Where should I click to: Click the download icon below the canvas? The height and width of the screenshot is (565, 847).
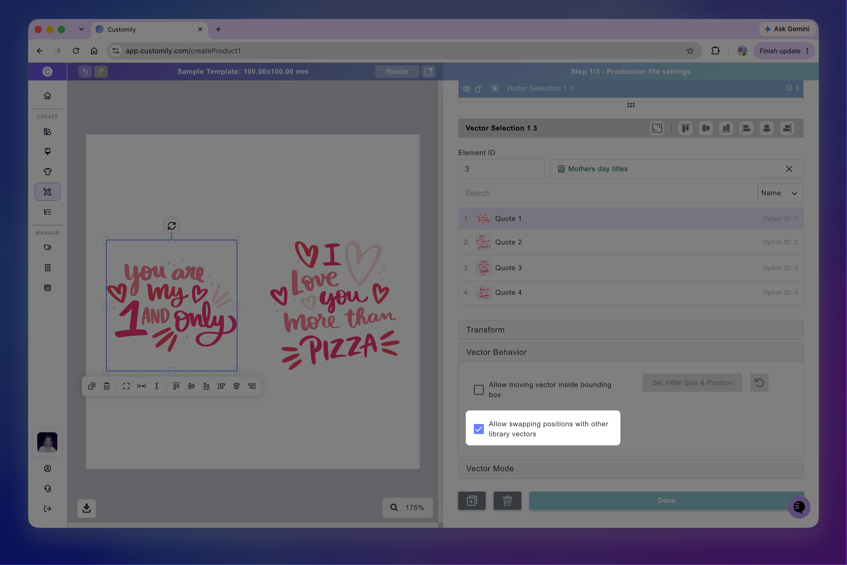pos(87,508)
